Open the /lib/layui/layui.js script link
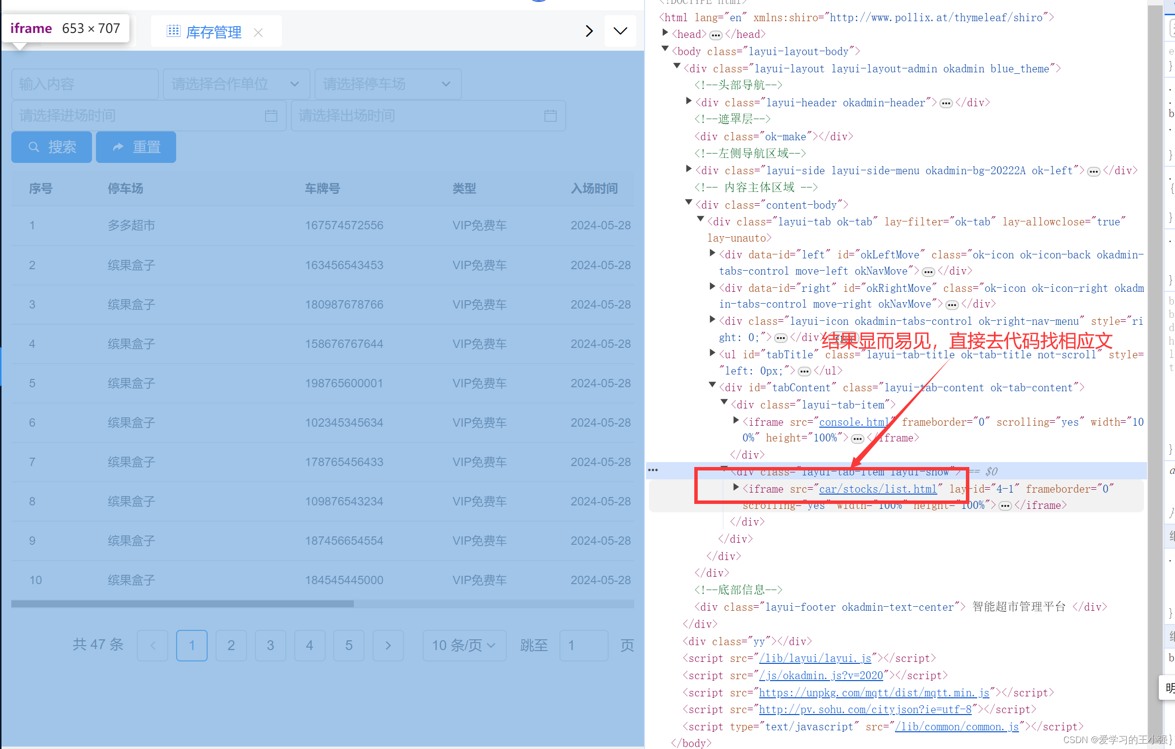 pos(815,658)
